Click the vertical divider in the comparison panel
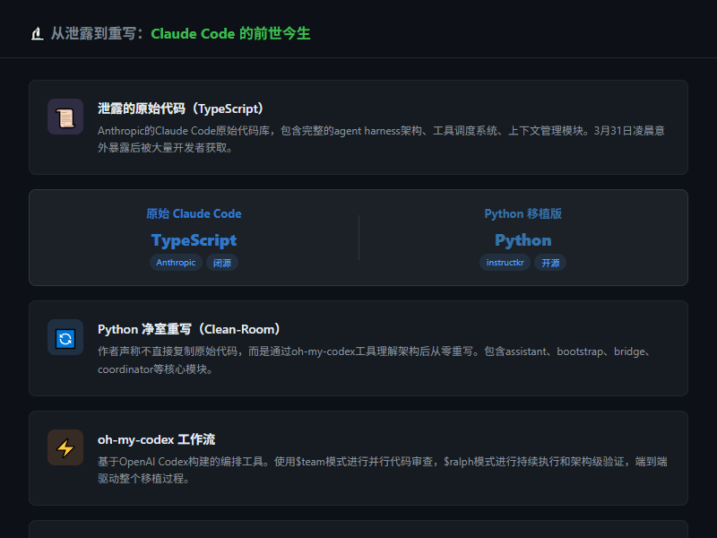 [x=359, y=237]
